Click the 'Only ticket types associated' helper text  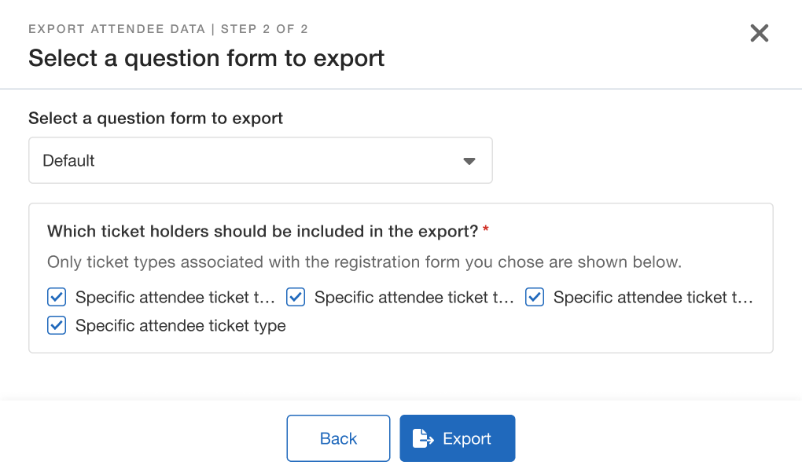pos(364,262)
